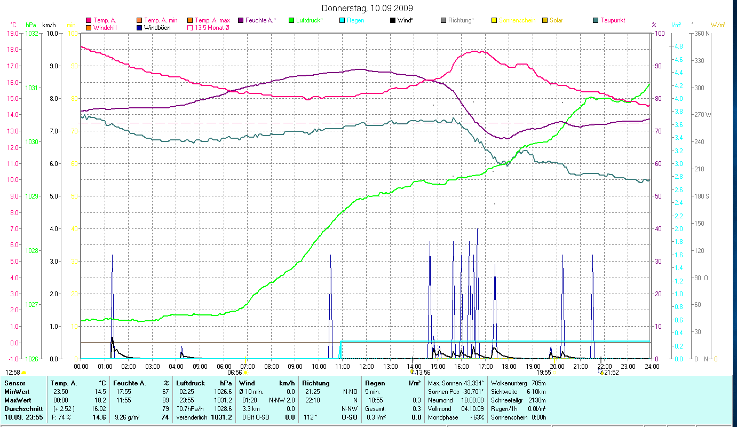Click the blue Windböen legend swatch
Viewport: 737px width, 427px height.
pos(140,27)
